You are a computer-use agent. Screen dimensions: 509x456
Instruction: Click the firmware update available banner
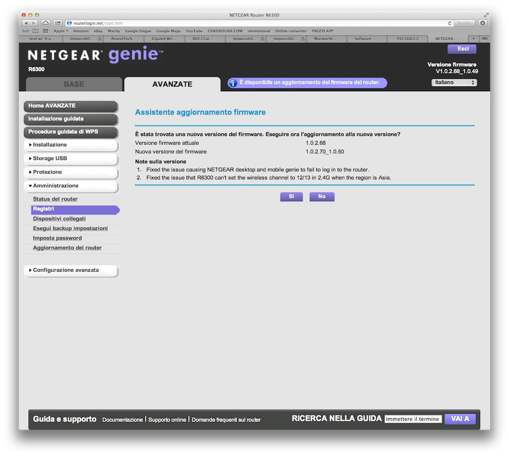tap(307, 83)
